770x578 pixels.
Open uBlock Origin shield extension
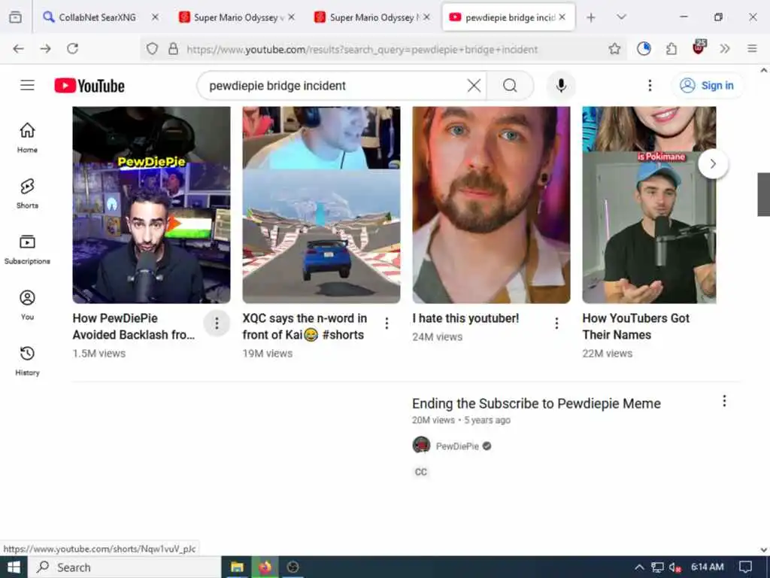coord(699,47)
